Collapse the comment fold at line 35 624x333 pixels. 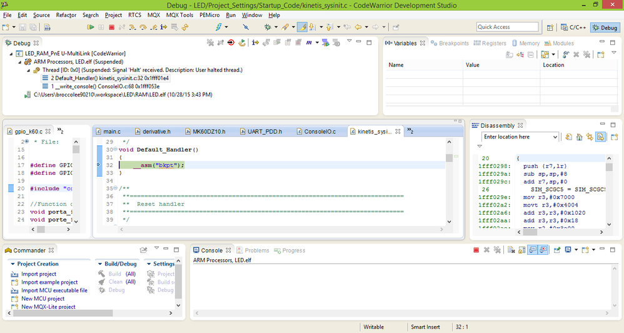[116, 188]
